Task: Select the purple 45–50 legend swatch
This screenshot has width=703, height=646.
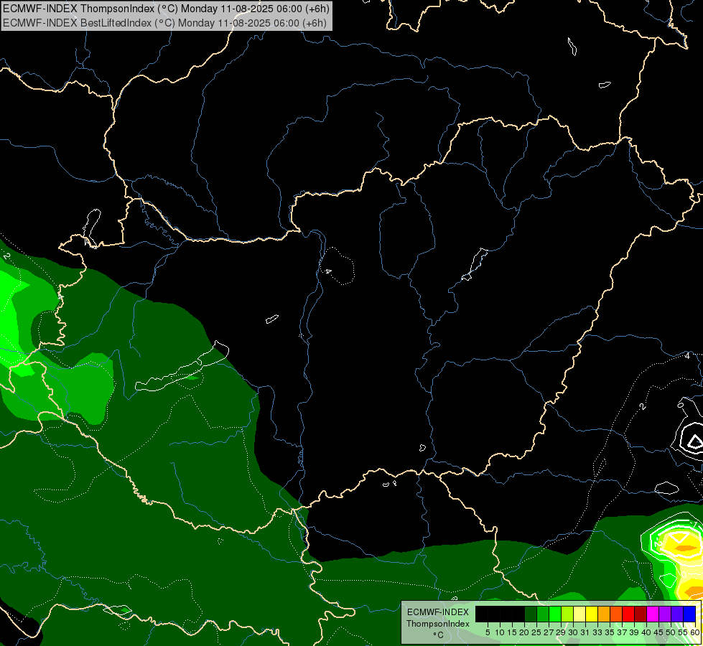Action: (664, 614)
